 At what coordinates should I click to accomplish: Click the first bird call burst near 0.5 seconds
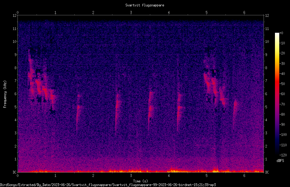[x=41, y=81]
